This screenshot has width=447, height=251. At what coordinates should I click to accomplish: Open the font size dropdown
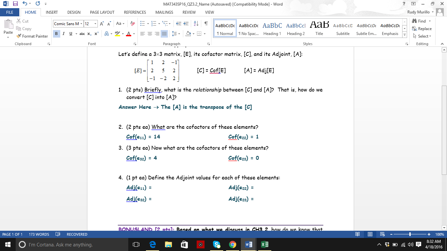[96, 24]
